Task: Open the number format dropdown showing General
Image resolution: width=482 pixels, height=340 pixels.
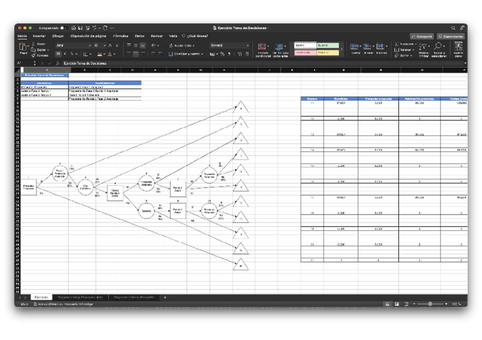Action: click(229, 45)
